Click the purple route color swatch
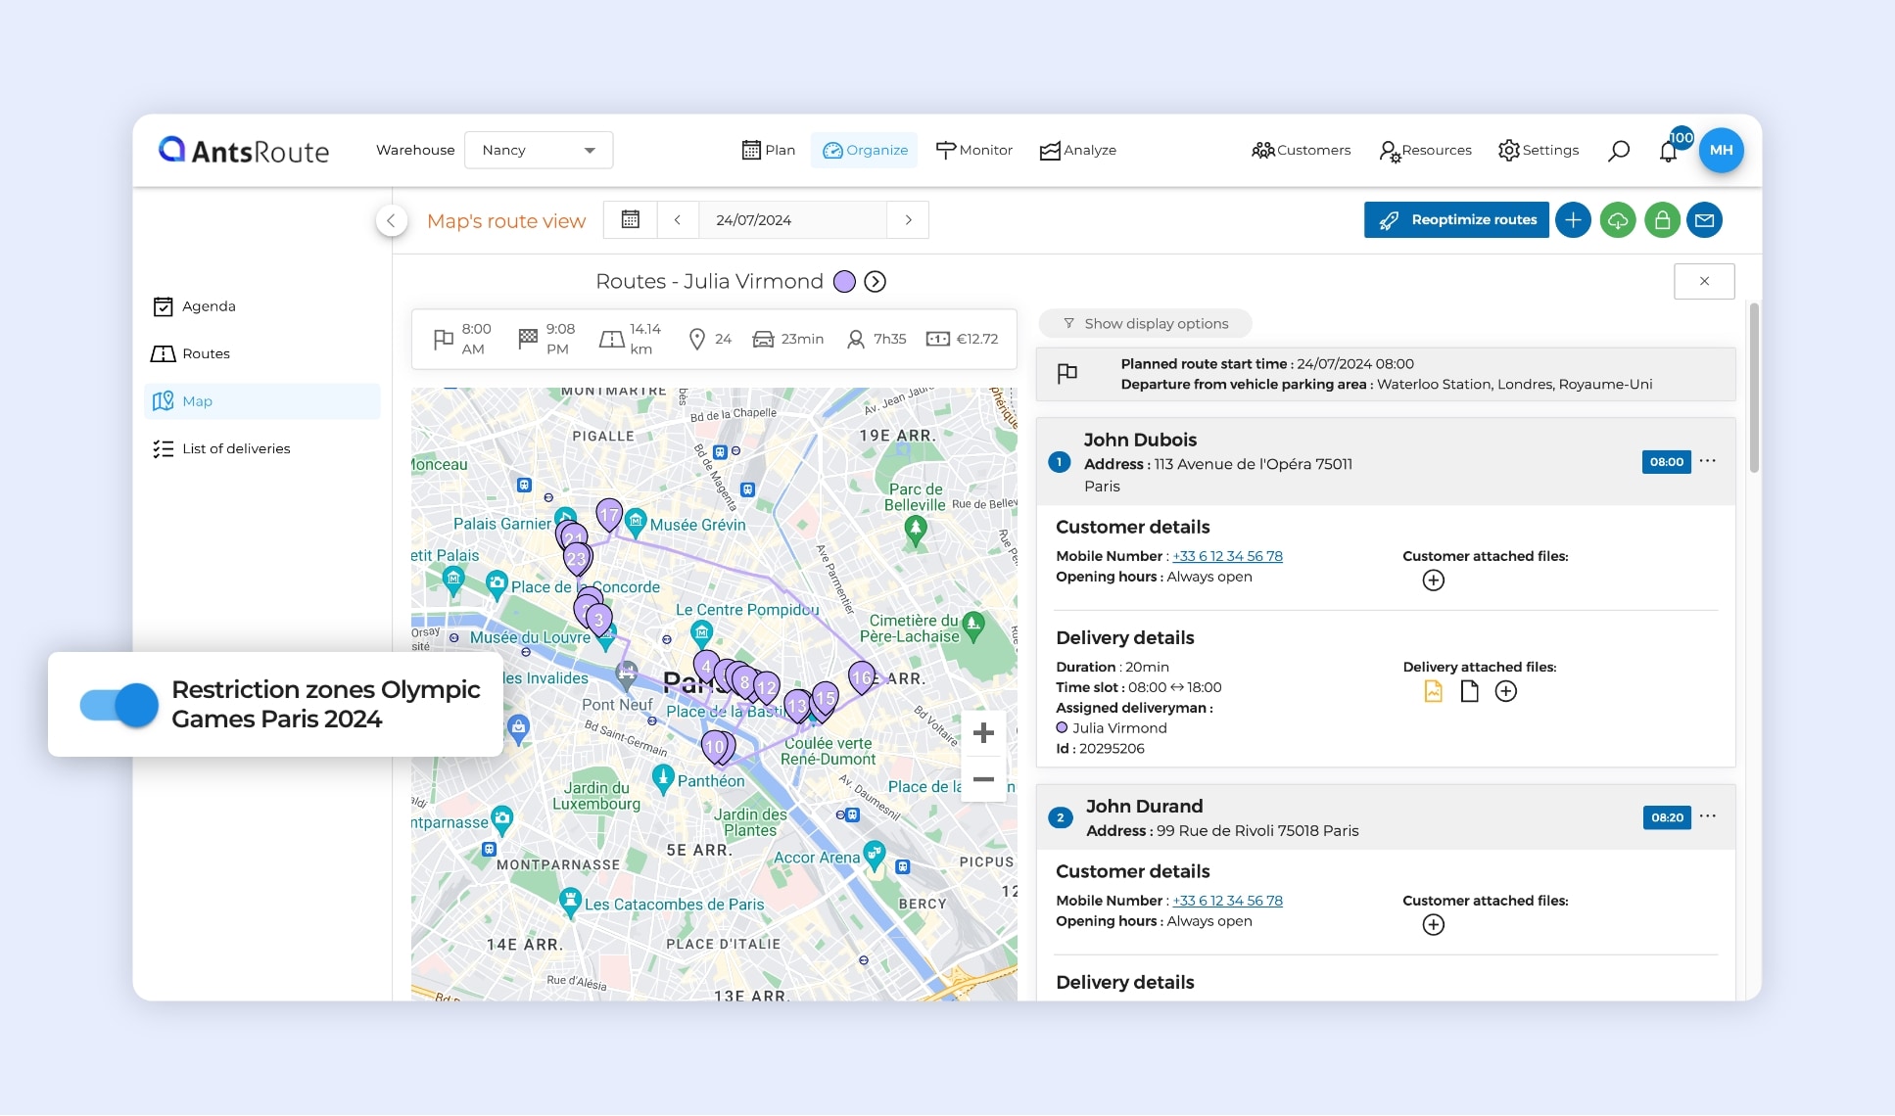The width and height of the screenshot is (1895, 1116). tap(844, 282)
